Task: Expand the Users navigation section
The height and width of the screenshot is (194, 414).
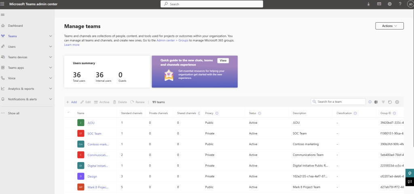Action: pyautogui.click(x=51, y=46)
